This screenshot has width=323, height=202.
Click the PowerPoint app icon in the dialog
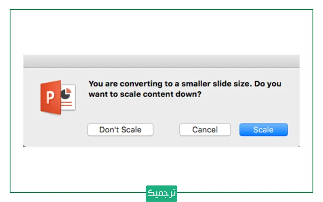point(58,97)
